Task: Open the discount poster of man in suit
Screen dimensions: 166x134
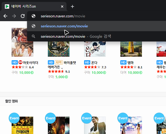Action: [95, 125]
